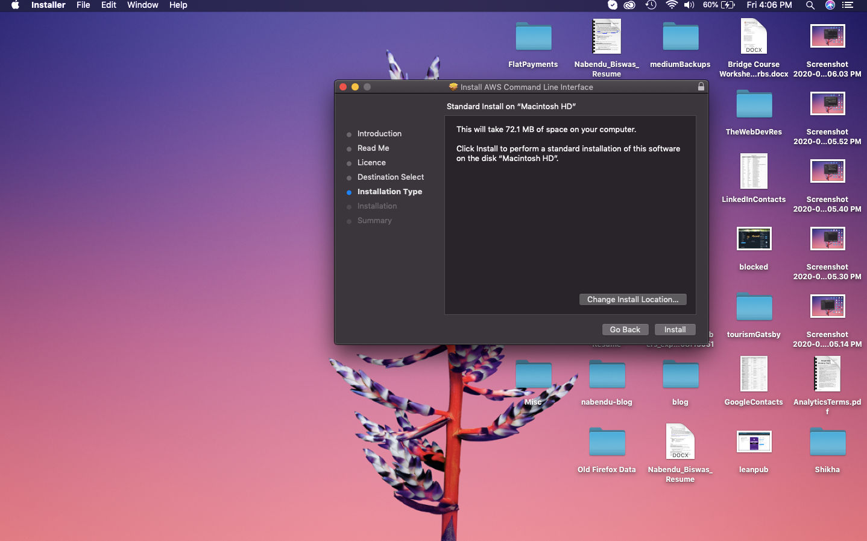Image resolution: width=867 pixels, height=541 pixels.
Task: Click the checkmark circle menu bar icon
Action: tap(613, 5)
